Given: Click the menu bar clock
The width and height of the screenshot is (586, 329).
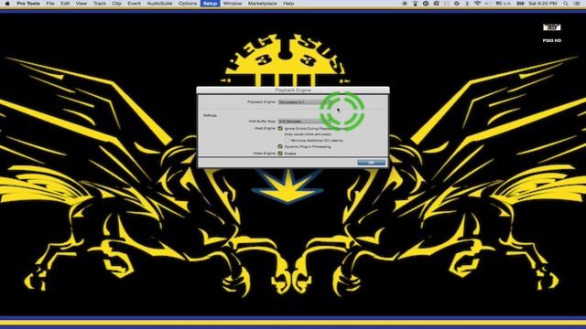Looking at the screenshot, I should [543, 4].
